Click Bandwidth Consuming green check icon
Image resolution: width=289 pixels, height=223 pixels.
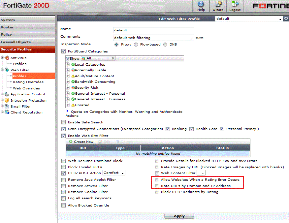[73, 81]
